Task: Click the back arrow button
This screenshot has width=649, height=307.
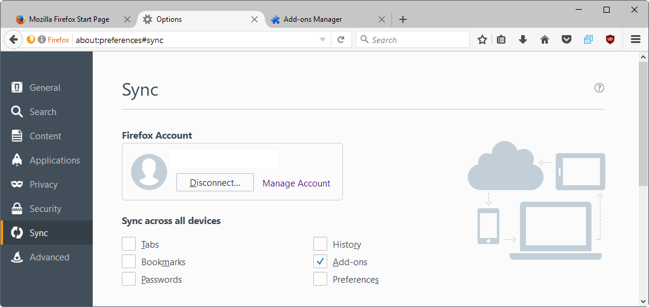Action: click(13, 40)
